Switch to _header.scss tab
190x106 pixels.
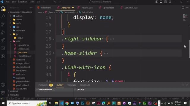(87, 8)
